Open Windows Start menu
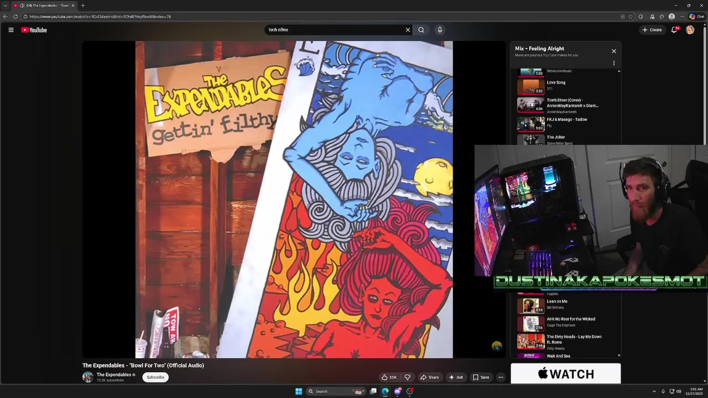The width and height of the screenshot is (708, 398). [299, 391]
